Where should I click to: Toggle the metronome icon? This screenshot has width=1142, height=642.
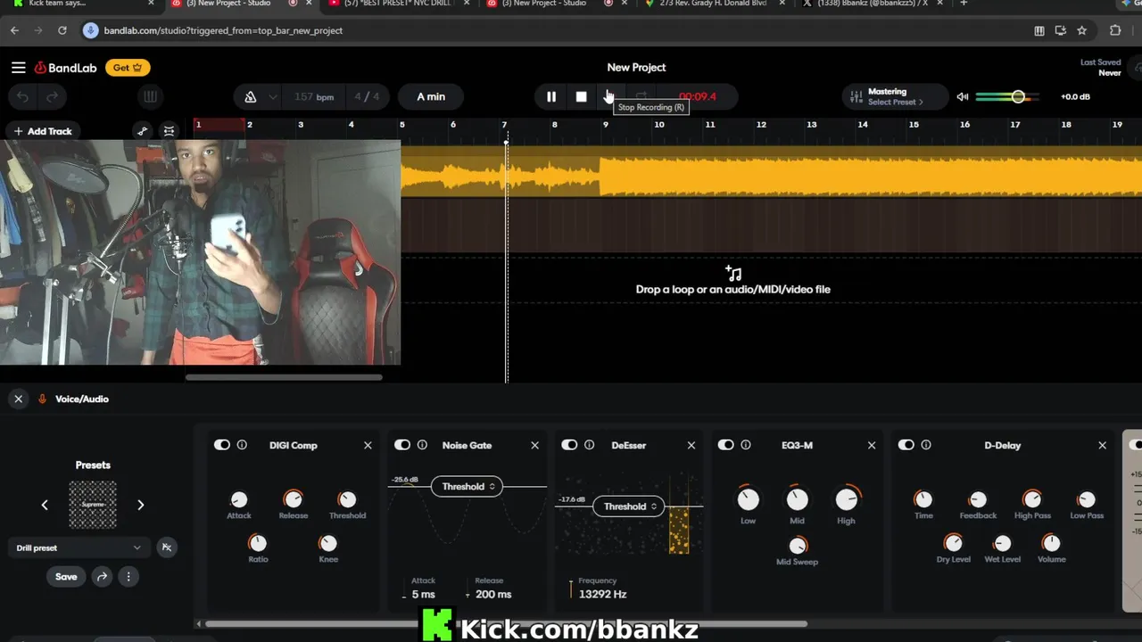(251, 96)
